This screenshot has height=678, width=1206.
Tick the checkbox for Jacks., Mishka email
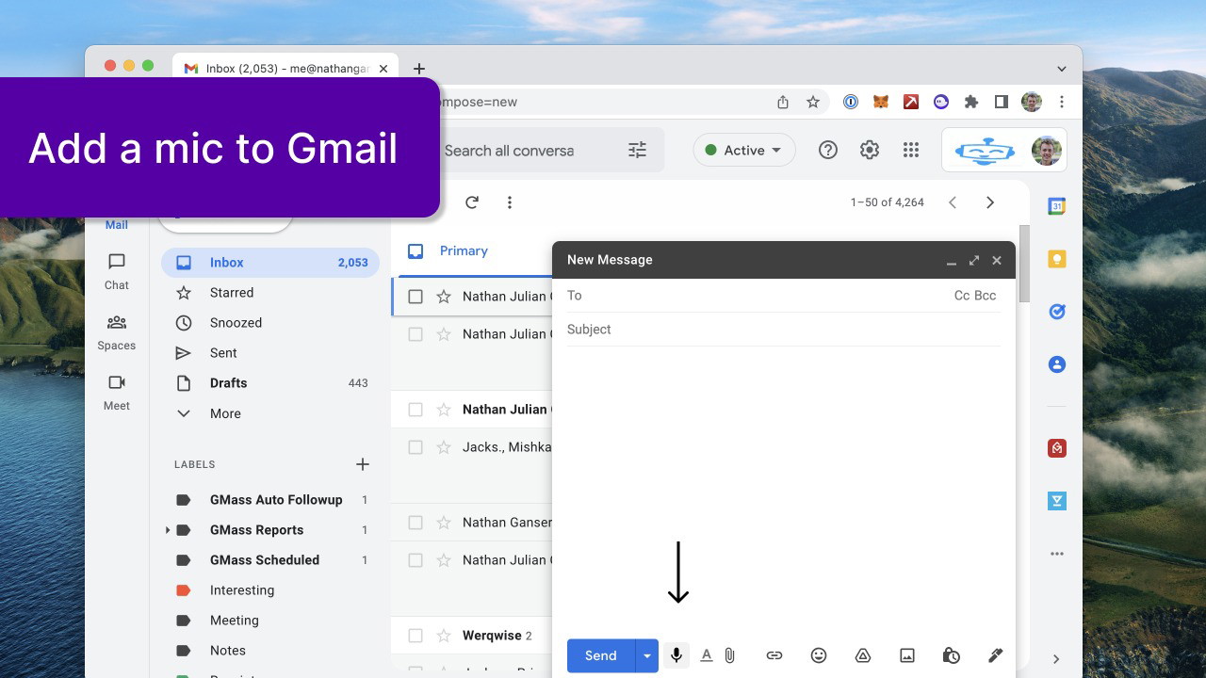(x=416, y=447)
